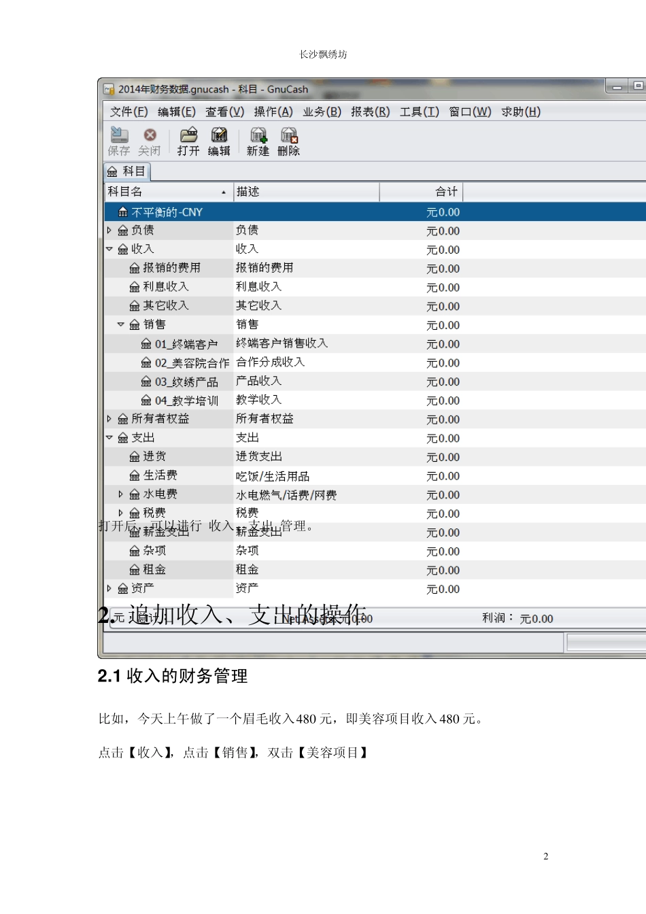
Task: Click the 利润 value in status bar
Action: pyautogui.click(x=537, y=619)
